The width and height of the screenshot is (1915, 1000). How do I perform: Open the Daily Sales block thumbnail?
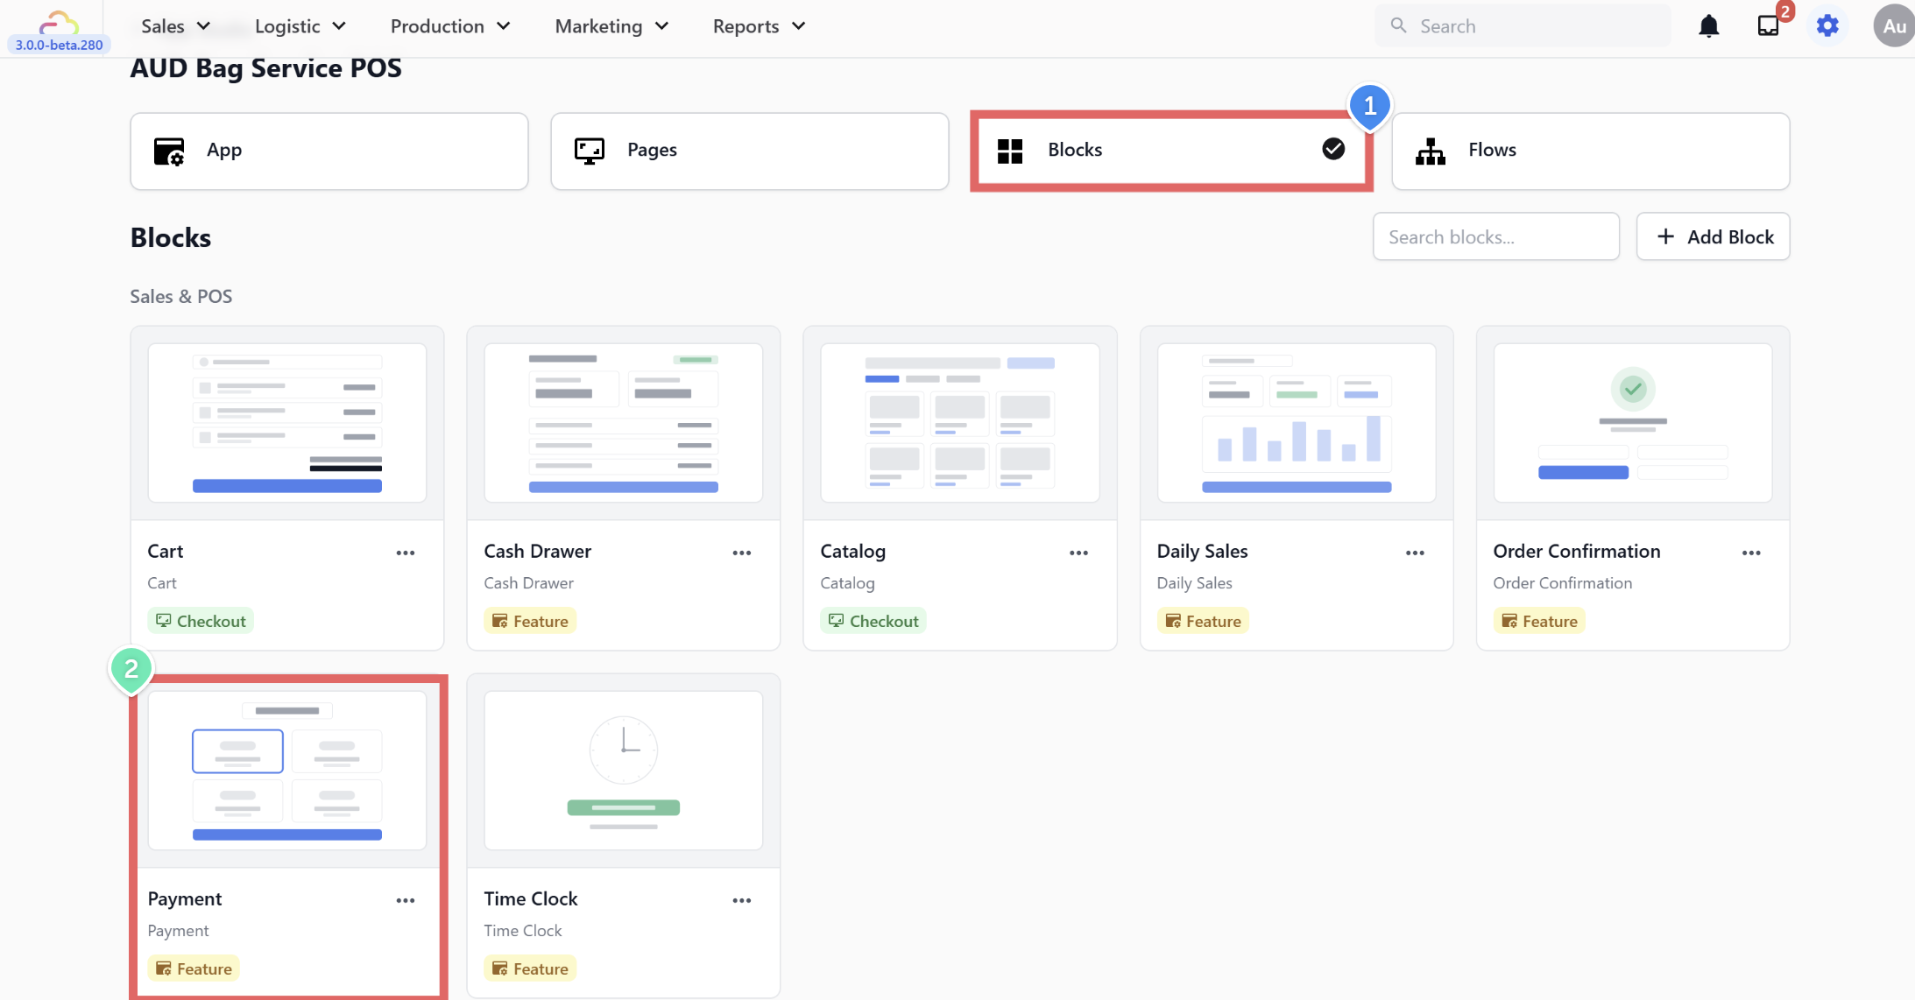1296,423
